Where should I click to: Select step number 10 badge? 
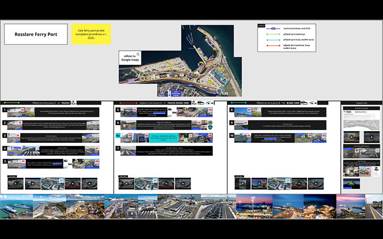231,135
